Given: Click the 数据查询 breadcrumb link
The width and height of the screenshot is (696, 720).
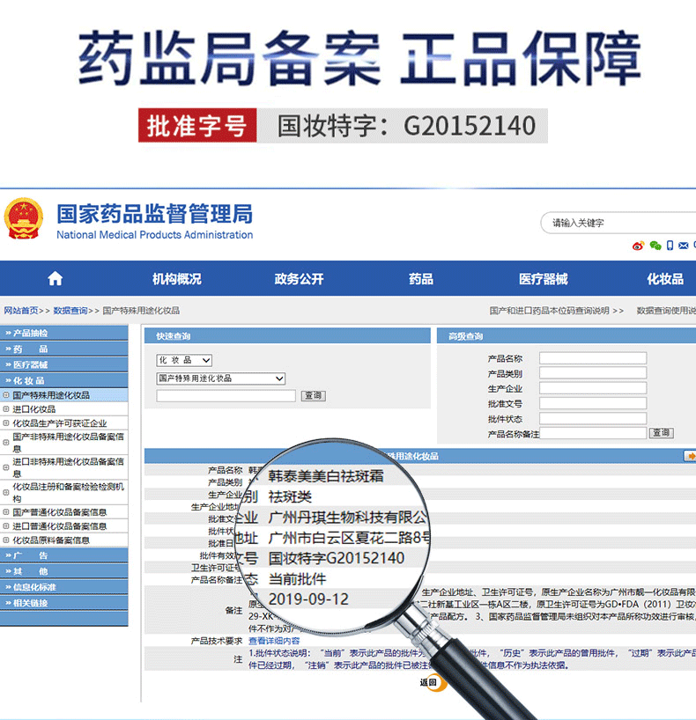Looking at the screenshot, I should click(70, 311).
